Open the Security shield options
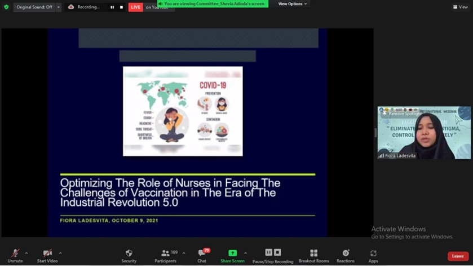This screenshot has width=473, height=266. (129, 255)
